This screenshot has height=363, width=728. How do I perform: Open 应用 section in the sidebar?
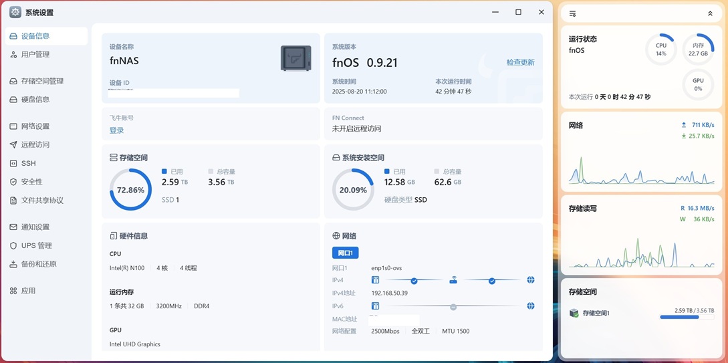coord(46,291)
